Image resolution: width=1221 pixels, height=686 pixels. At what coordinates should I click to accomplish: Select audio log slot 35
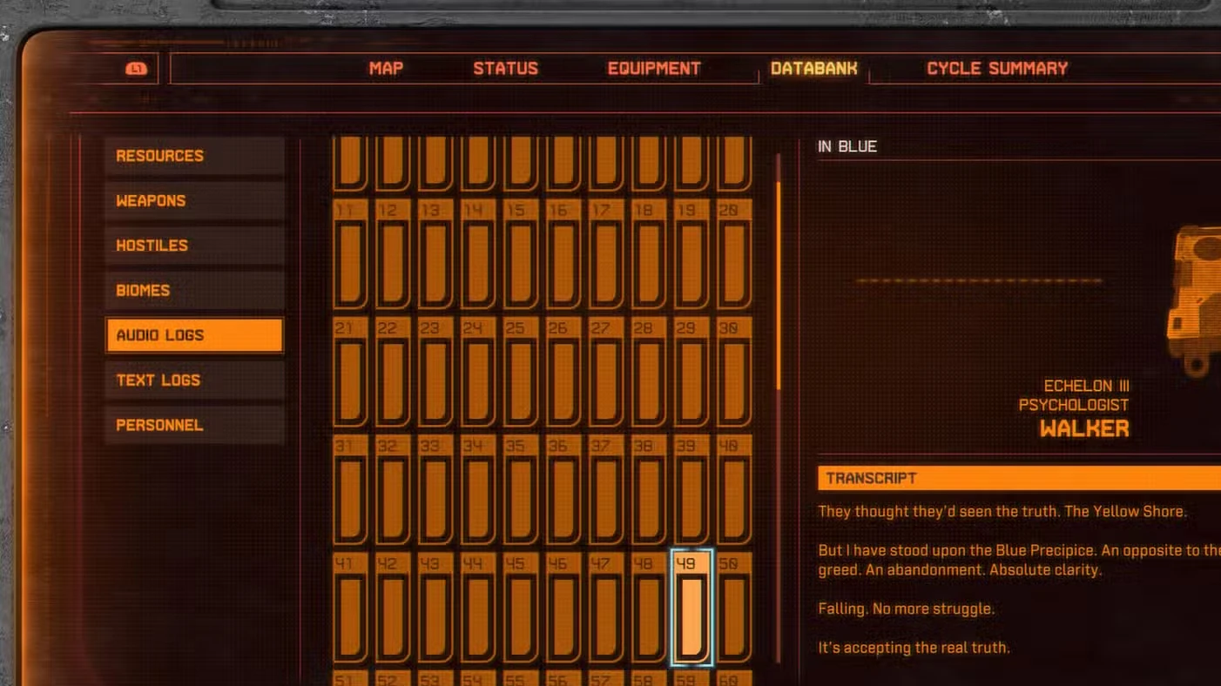click(x=521, y=490)
